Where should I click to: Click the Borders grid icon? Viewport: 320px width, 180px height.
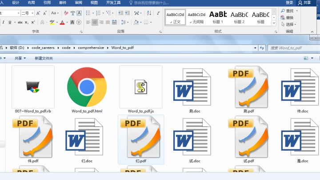click(x=146, y=22)
